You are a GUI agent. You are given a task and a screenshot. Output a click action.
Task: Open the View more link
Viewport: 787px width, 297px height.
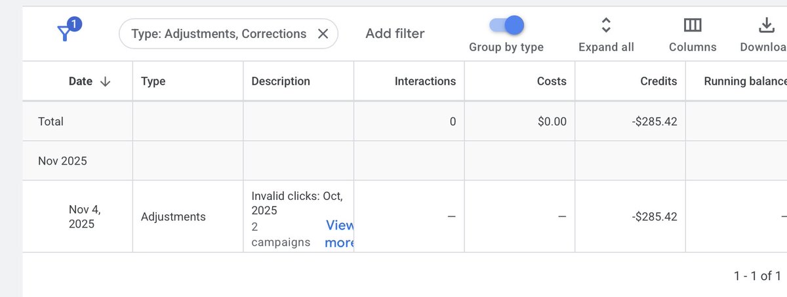[339, 234]
